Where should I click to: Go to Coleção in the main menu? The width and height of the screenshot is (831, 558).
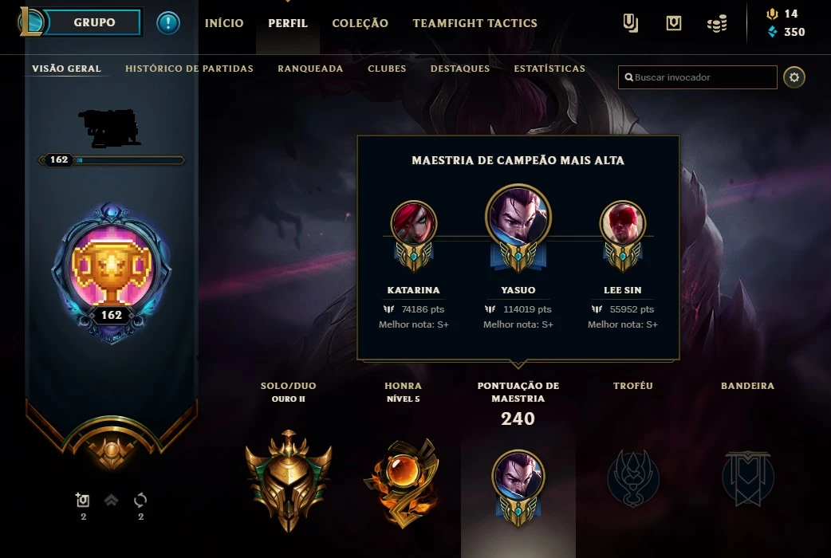[x=360, y=23]
